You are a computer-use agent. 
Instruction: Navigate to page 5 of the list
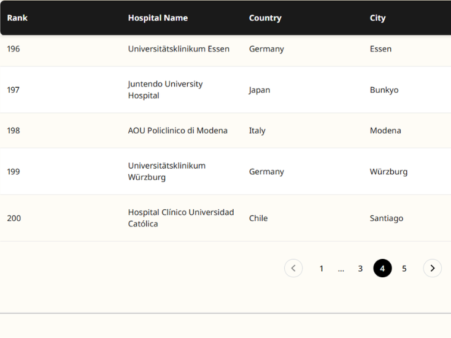(x=404, y=269)
